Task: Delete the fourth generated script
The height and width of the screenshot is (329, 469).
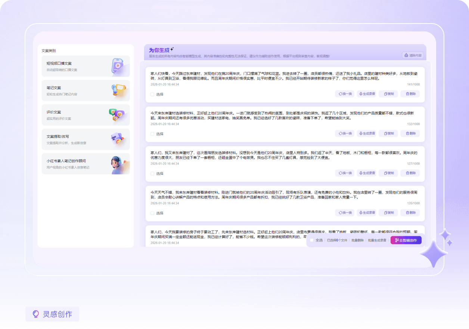Action: pos(410,213)
